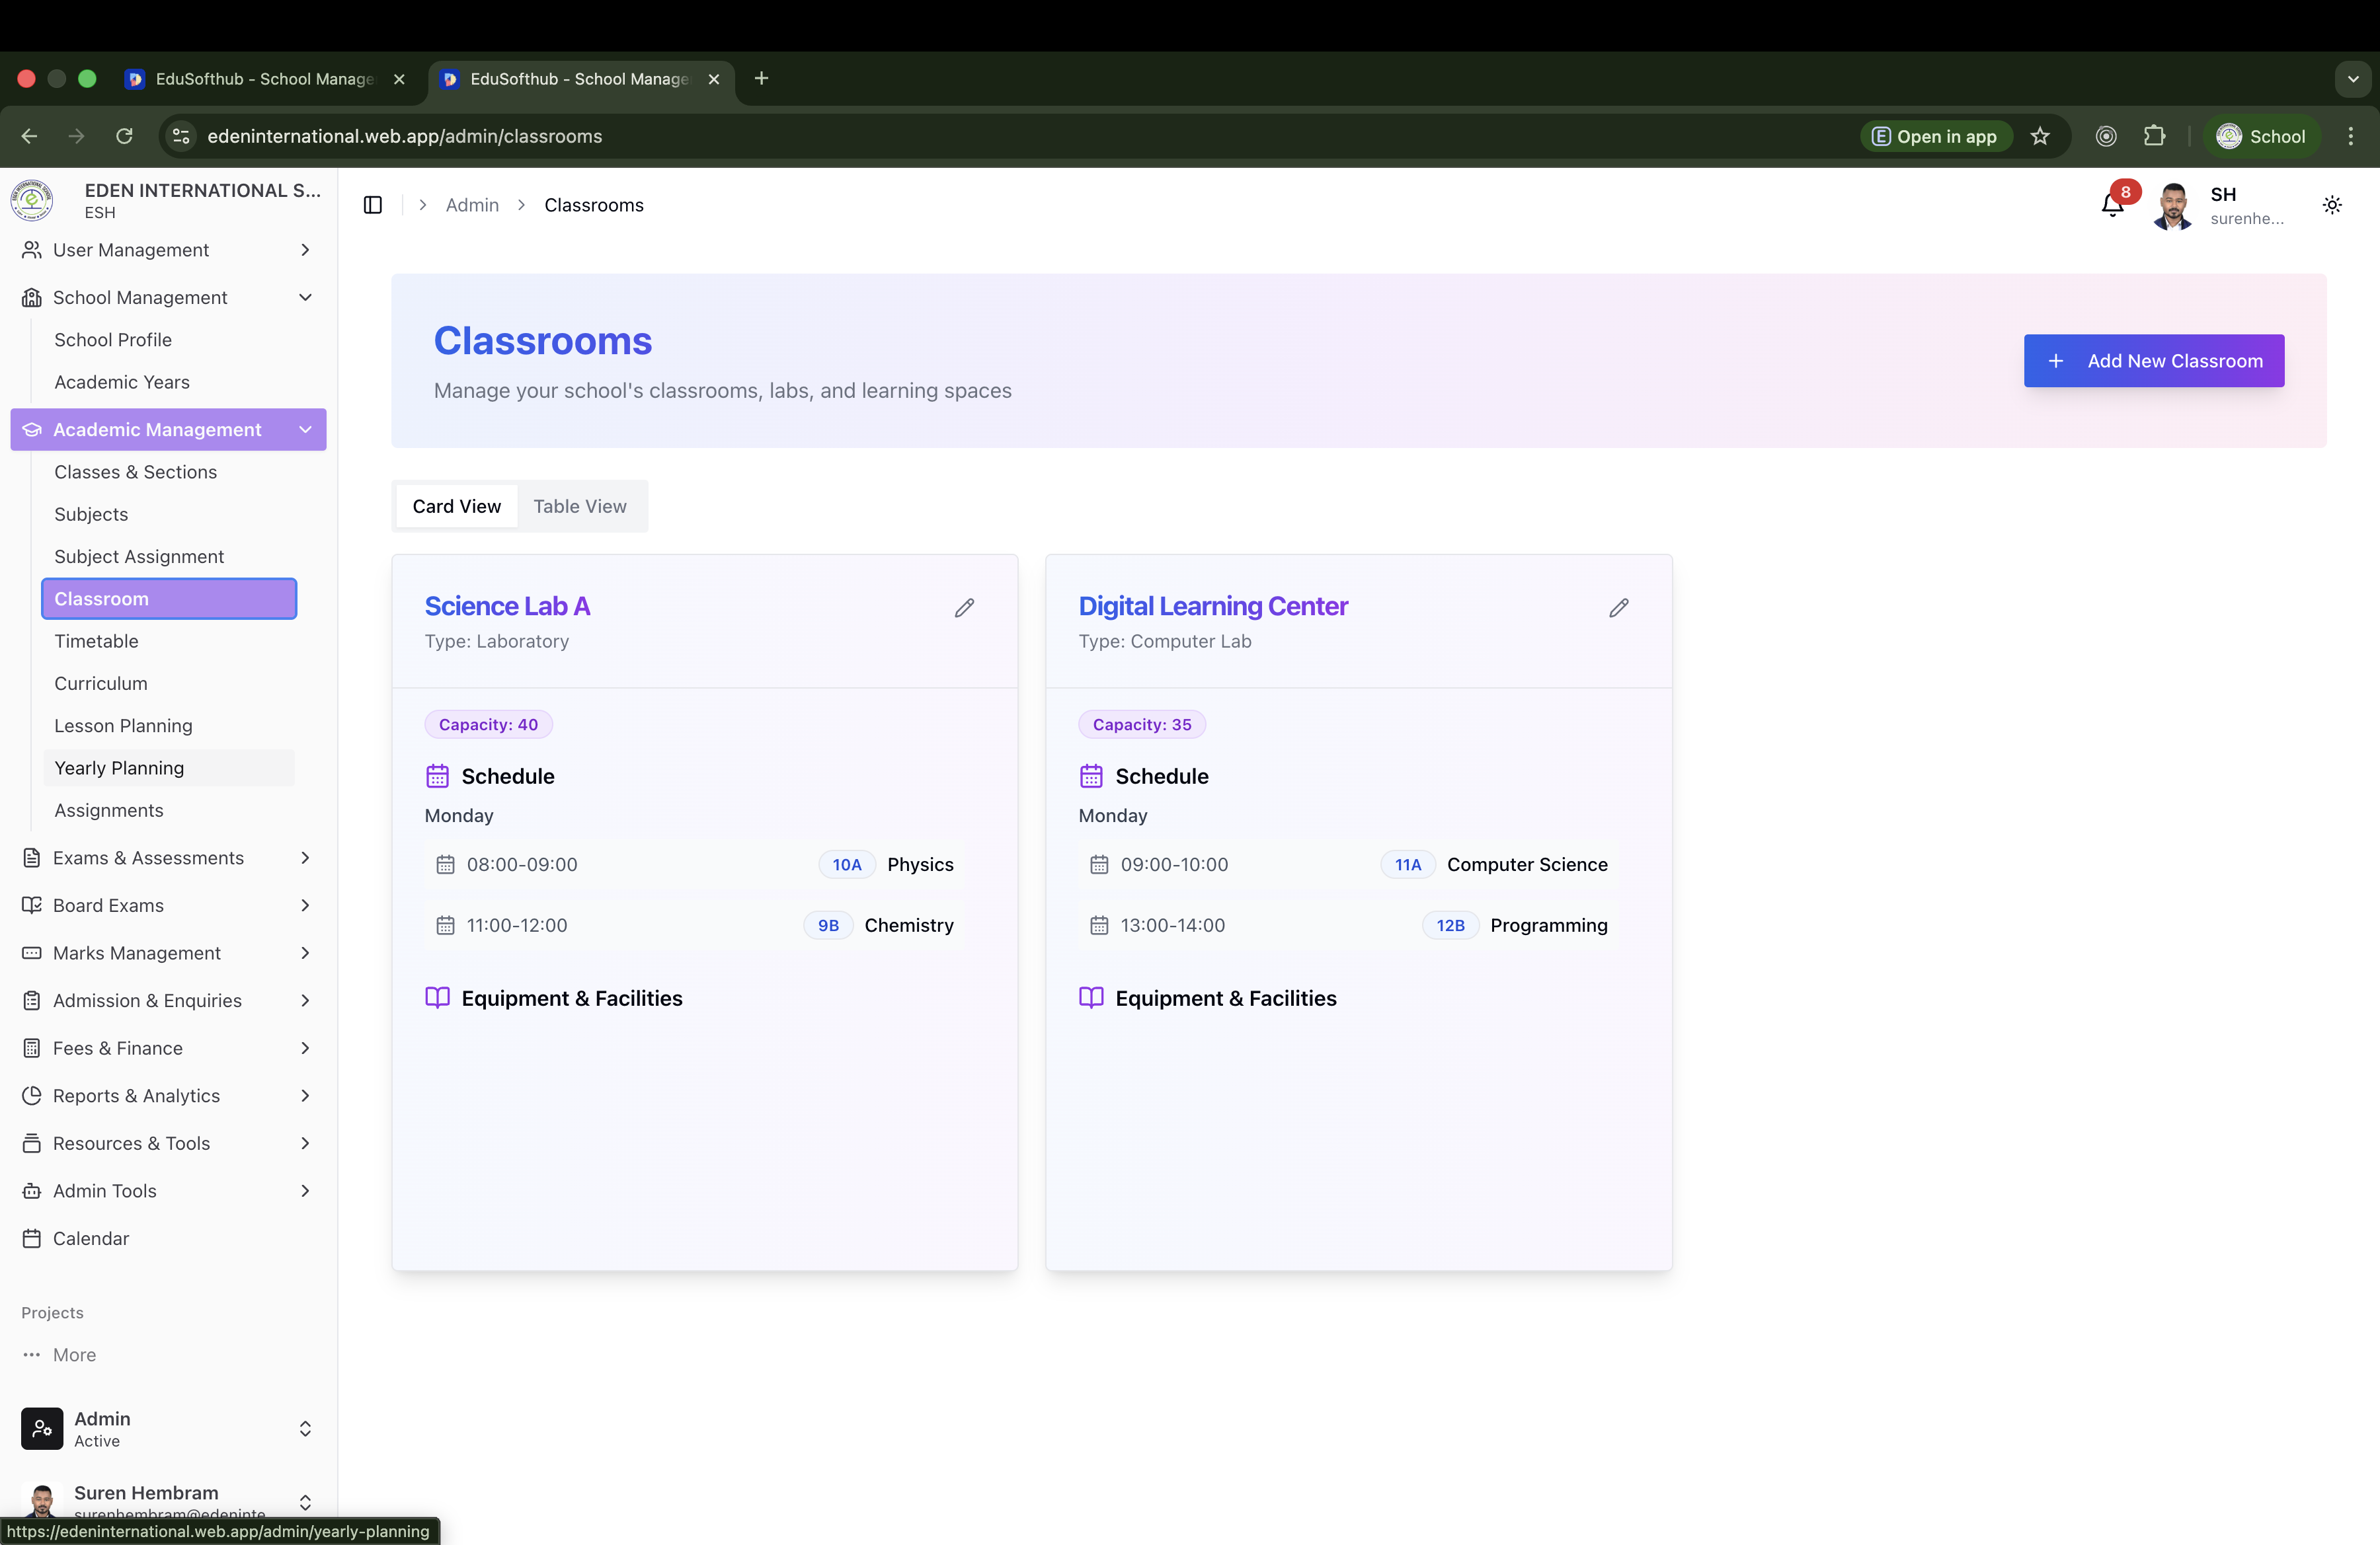The image size is (2380, 1545).
Task: Click the browser address bar URL
Action: click(404, 137)
